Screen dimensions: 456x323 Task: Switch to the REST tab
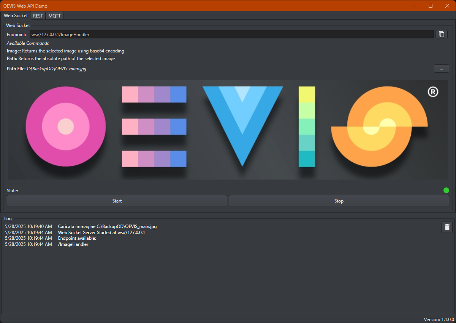[x=38, y=16]
